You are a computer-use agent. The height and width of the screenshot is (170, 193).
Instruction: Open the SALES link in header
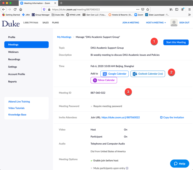point(46,22)
